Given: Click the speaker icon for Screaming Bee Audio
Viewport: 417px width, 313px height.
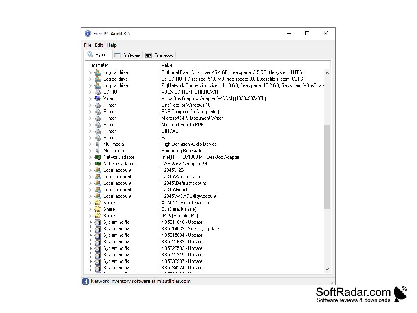Looking at the screenshot, I should (98, 151).
